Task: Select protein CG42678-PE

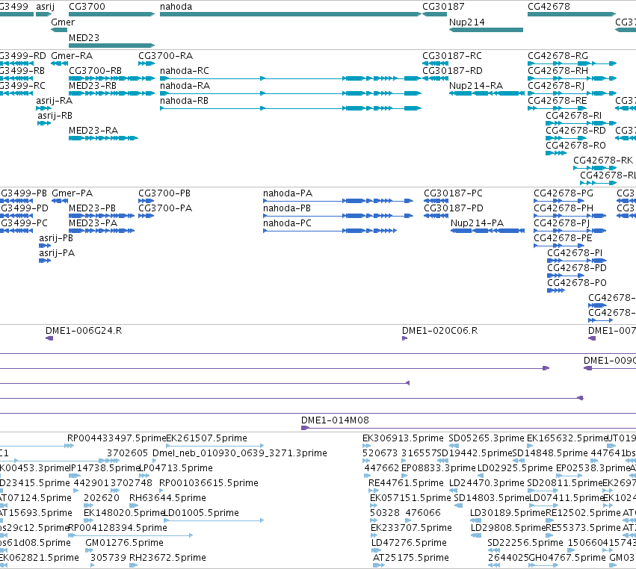Action: tap(559, 246)
